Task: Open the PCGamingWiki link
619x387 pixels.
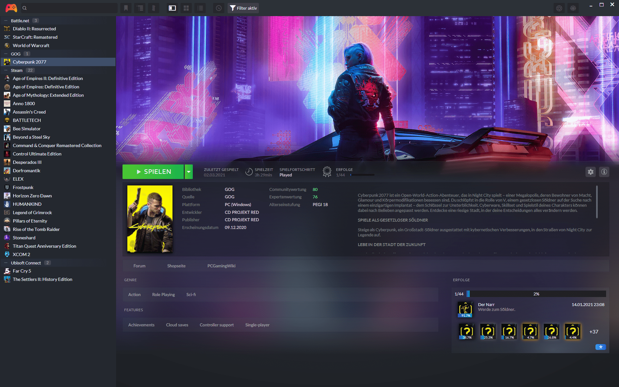Action: click(x=221, y=266)
